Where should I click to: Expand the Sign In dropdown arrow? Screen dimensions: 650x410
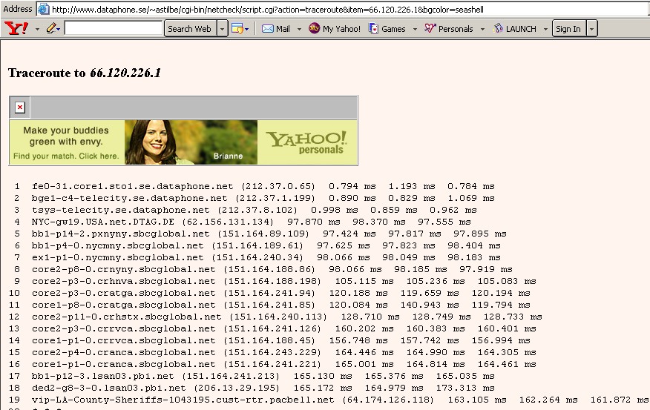592,29
